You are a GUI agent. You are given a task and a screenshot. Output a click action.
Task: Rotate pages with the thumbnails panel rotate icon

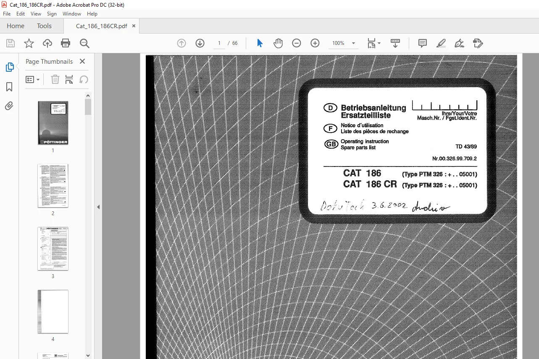tap(84, 79)
